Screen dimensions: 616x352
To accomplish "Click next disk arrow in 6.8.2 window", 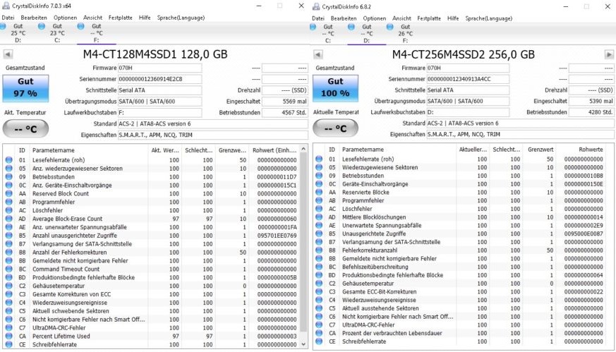I will (x=609, y=54).
